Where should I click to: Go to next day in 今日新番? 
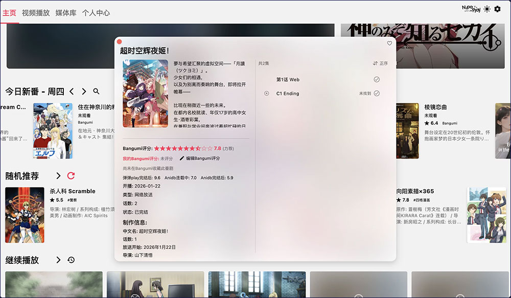(84, 91)
